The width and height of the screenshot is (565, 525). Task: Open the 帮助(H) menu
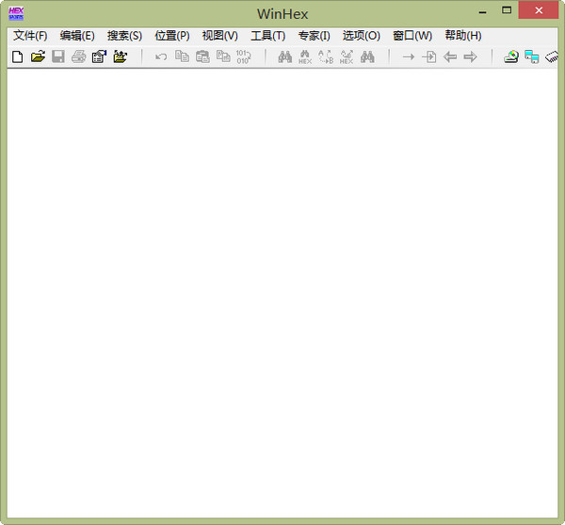pyautogui.click(x=463, y=36)
